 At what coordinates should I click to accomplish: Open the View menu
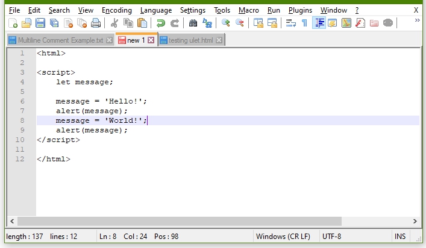(86, 10)
